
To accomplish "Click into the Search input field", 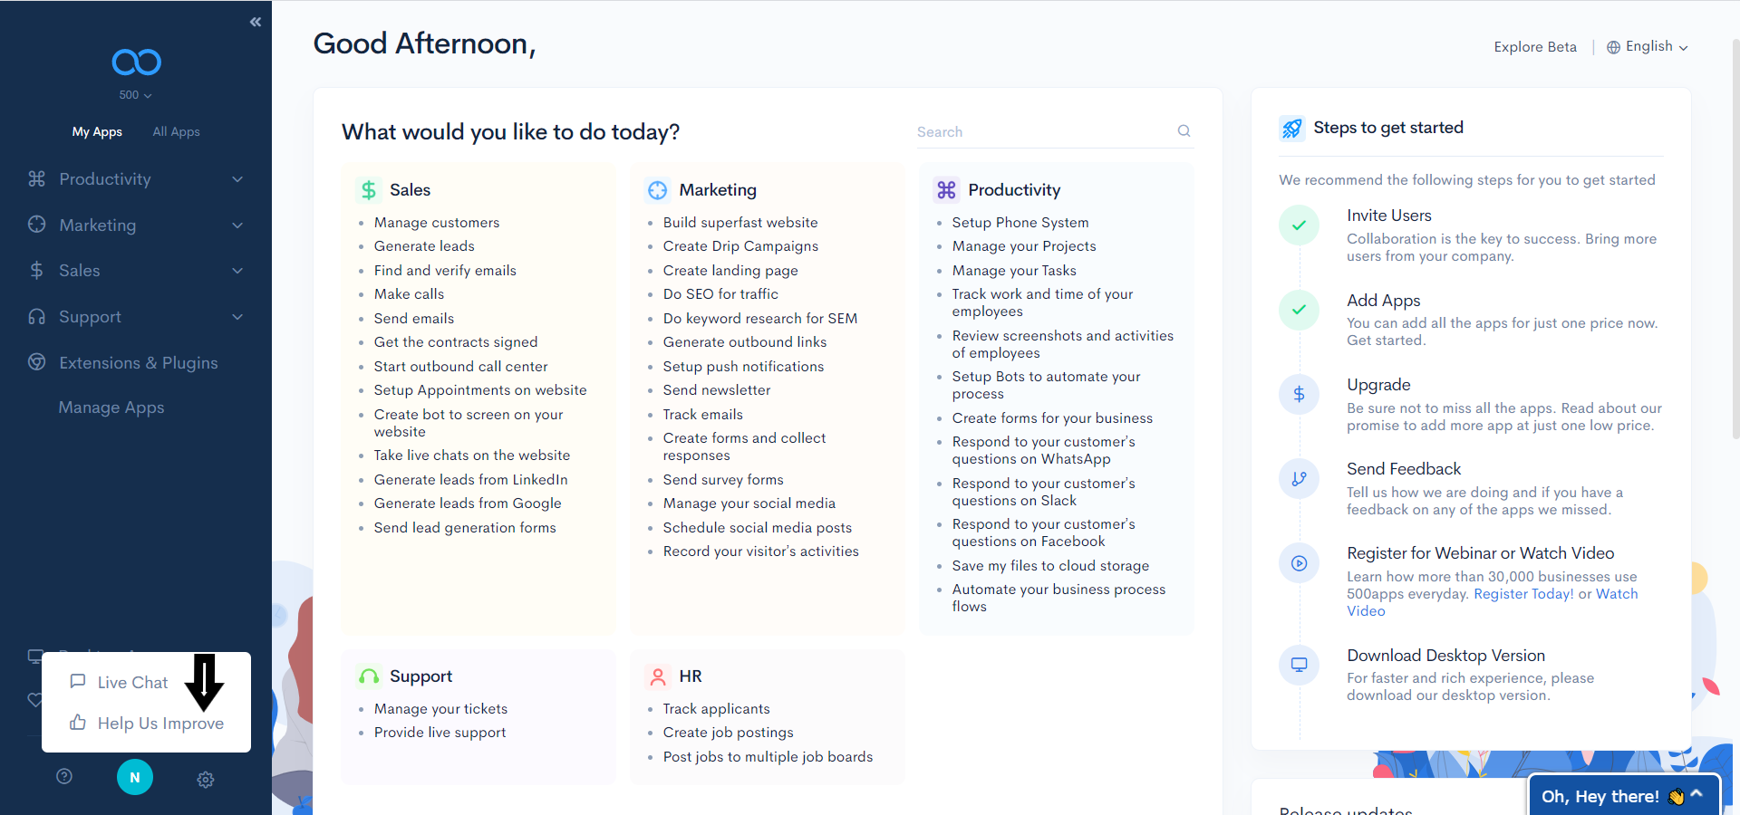I will click(1042, 132).
